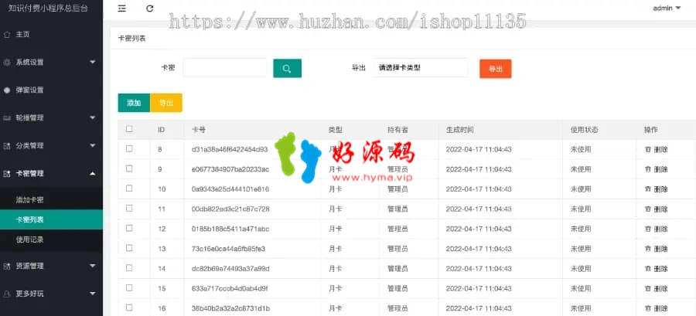The height and width of the screenshot is (316, 696).
Task: Check the select-all checkbox in table header
Action: 129,129
